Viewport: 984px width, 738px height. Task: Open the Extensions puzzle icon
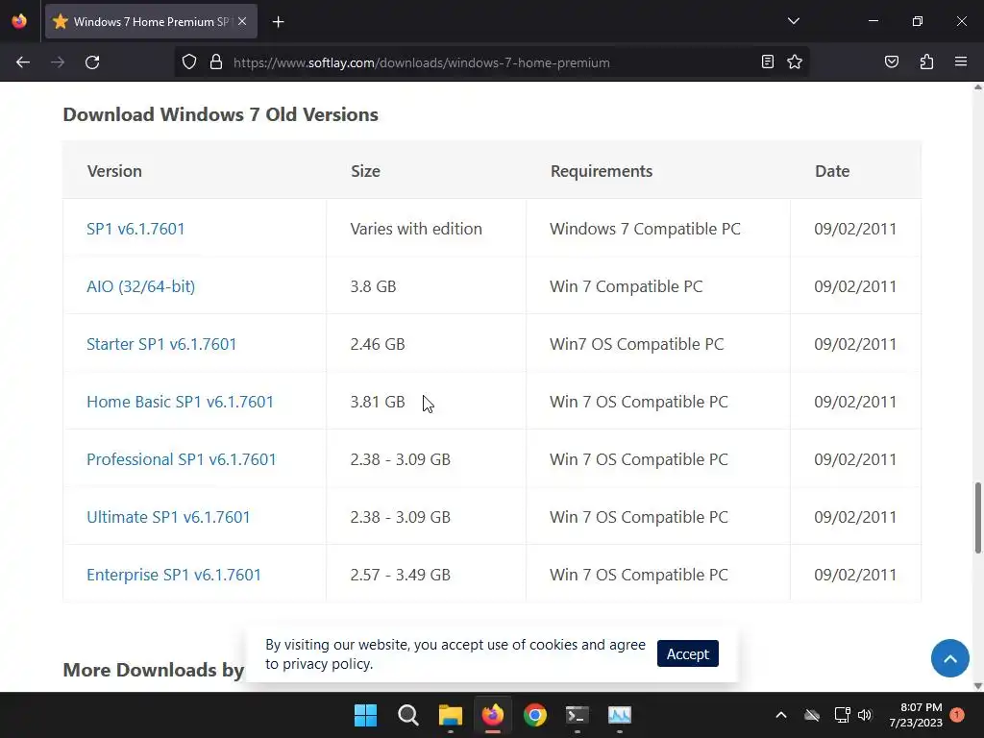(x=926, y=61)
